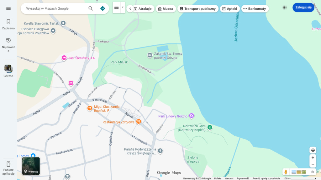Open the keyboard input method dropdown arrow
Image resolution: width=321 pixels, height=180 pixels.
pyautogui.click(x=123, y=7)
